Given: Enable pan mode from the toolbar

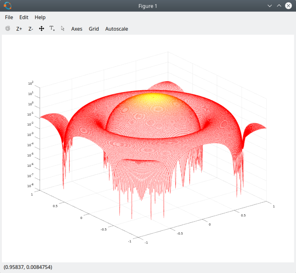Looking at the screenshot, I should [41, 28].
